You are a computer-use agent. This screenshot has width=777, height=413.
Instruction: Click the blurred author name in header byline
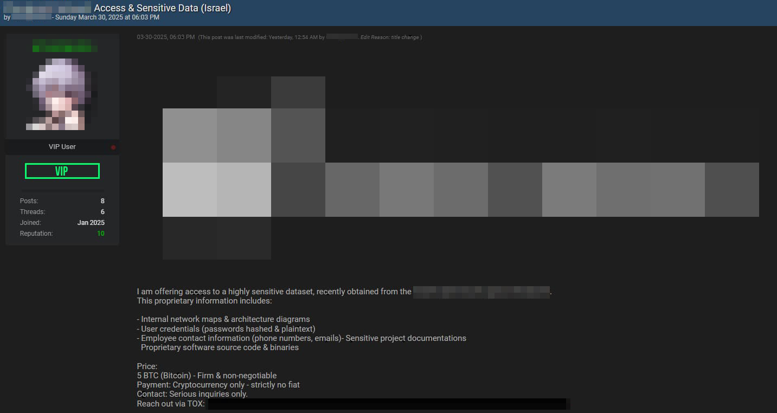31,17
